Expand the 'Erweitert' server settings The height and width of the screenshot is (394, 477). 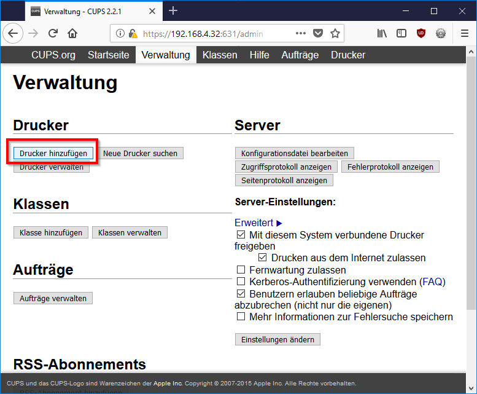point(258,223)
